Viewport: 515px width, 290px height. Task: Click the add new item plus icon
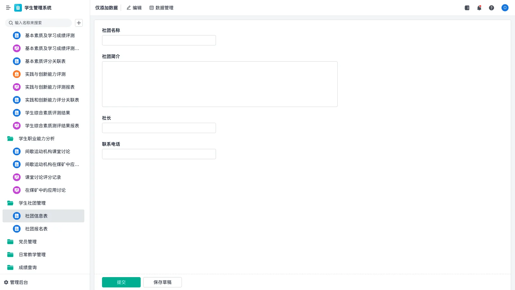(79, 23)
